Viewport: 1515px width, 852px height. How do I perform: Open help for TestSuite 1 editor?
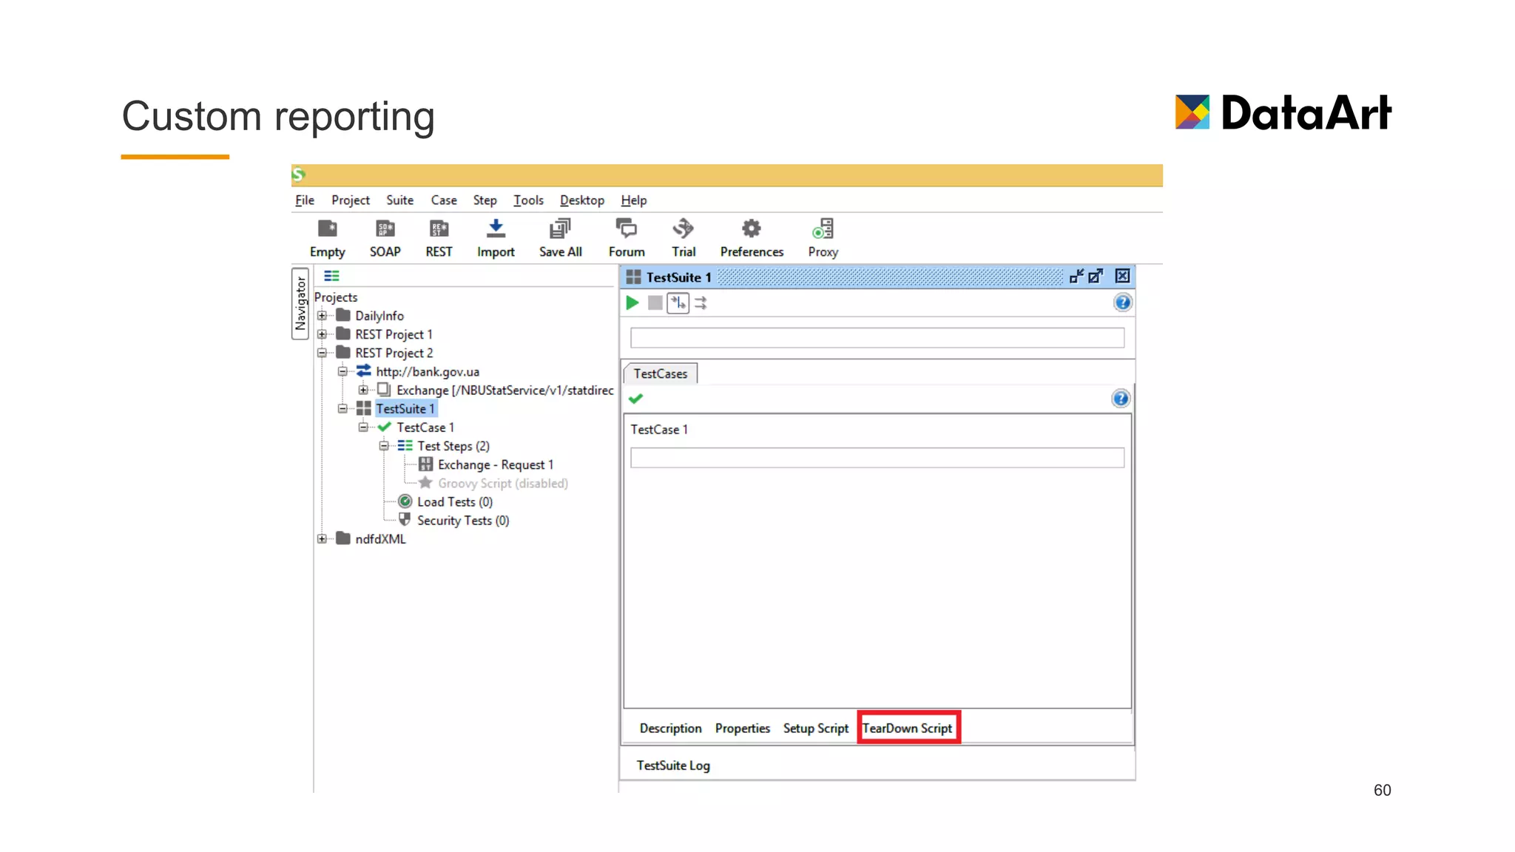click(x=1122, y=302)
